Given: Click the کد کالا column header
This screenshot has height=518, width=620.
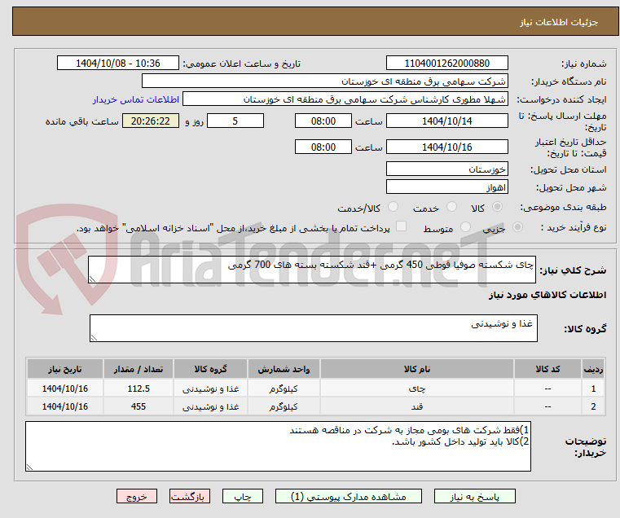Looking at the screenshot, I should [x=547, y=369].
